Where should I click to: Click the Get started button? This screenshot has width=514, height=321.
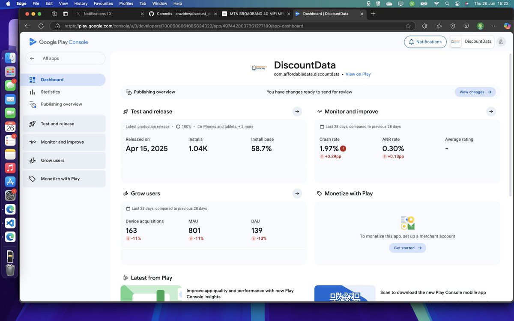click(407, 248)
